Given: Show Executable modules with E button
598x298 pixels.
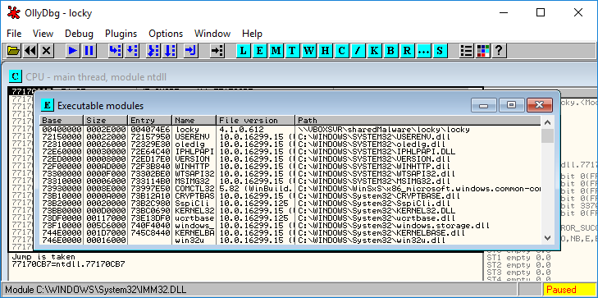Looking at the screenshot, I should click(260, 50).
